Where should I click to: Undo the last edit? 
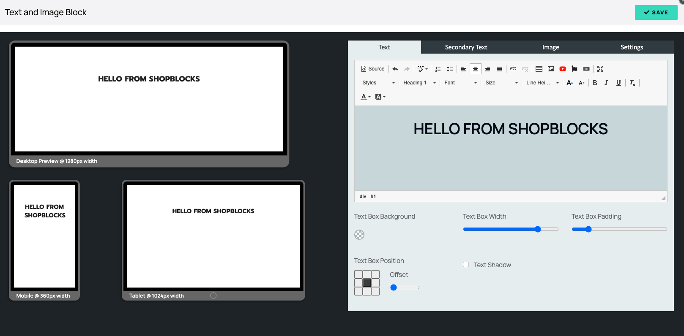coord(395,69)
